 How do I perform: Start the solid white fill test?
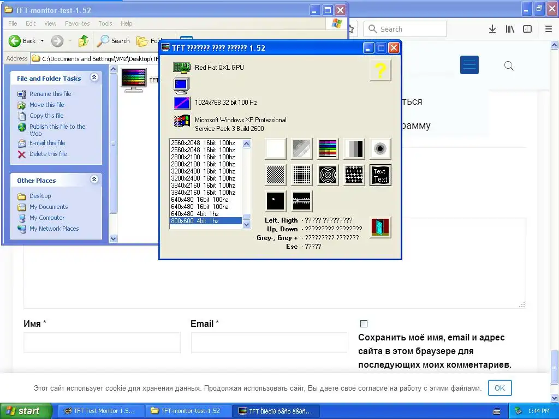(275, 148)
